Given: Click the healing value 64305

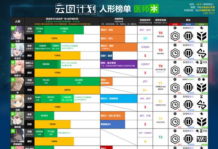Looking at the screenshot, I should 44,115.
